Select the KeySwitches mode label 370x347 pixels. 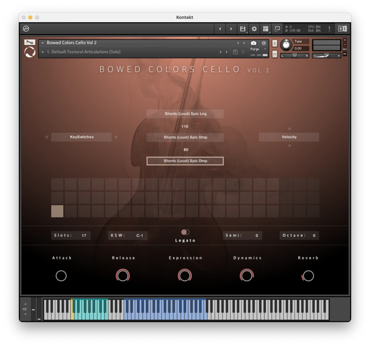[x=81, y=137]
